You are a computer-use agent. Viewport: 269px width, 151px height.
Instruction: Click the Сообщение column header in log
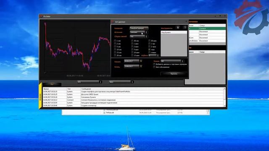pos(152,89)
